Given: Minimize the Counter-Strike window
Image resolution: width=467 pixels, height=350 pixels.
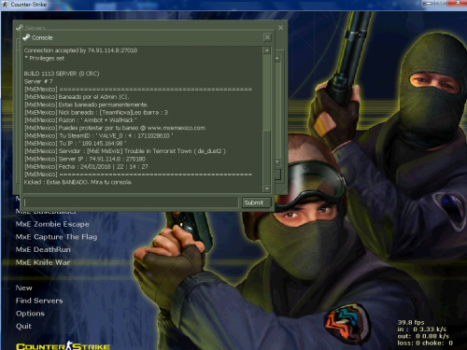Looking at the screenshot, I should tap(429, 4).
